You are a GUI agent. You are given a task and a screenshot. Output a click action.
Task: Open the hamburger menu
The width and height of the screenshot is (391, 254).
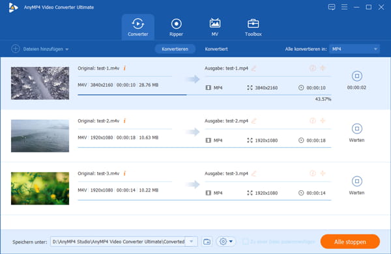click(x=344, y=7)
